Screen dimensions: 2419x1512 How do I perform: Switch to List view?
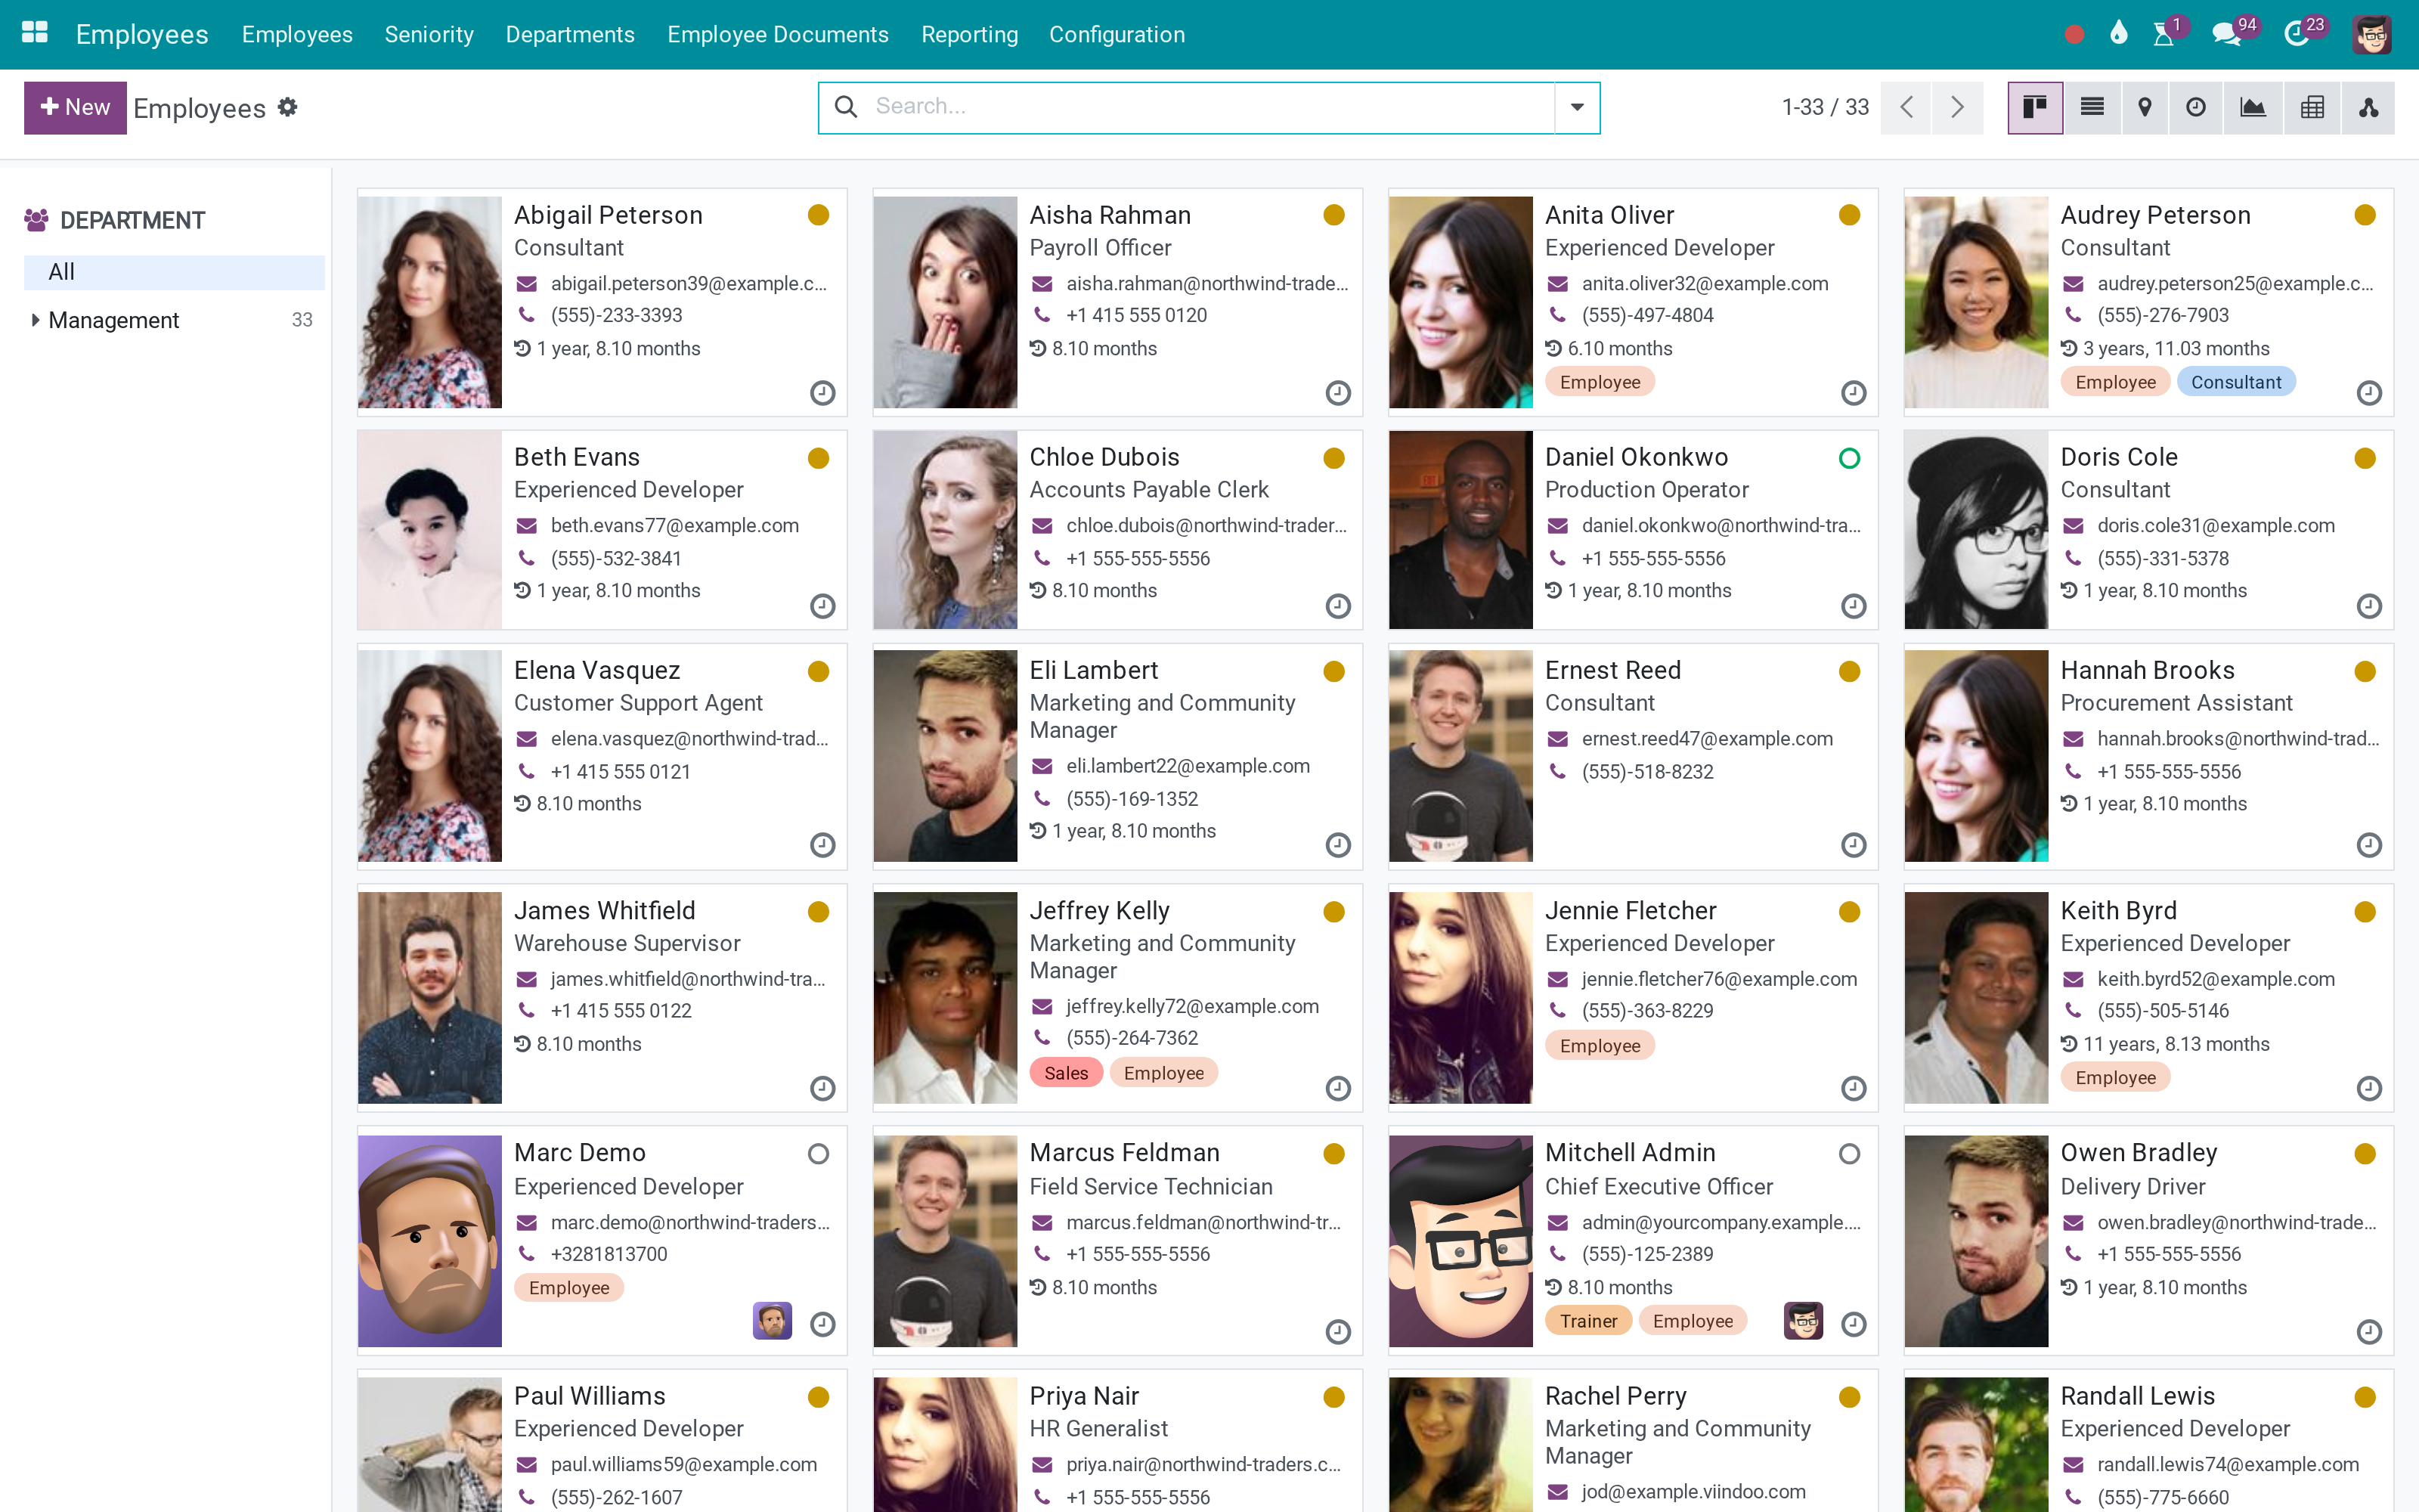(x=2092, y=107)
